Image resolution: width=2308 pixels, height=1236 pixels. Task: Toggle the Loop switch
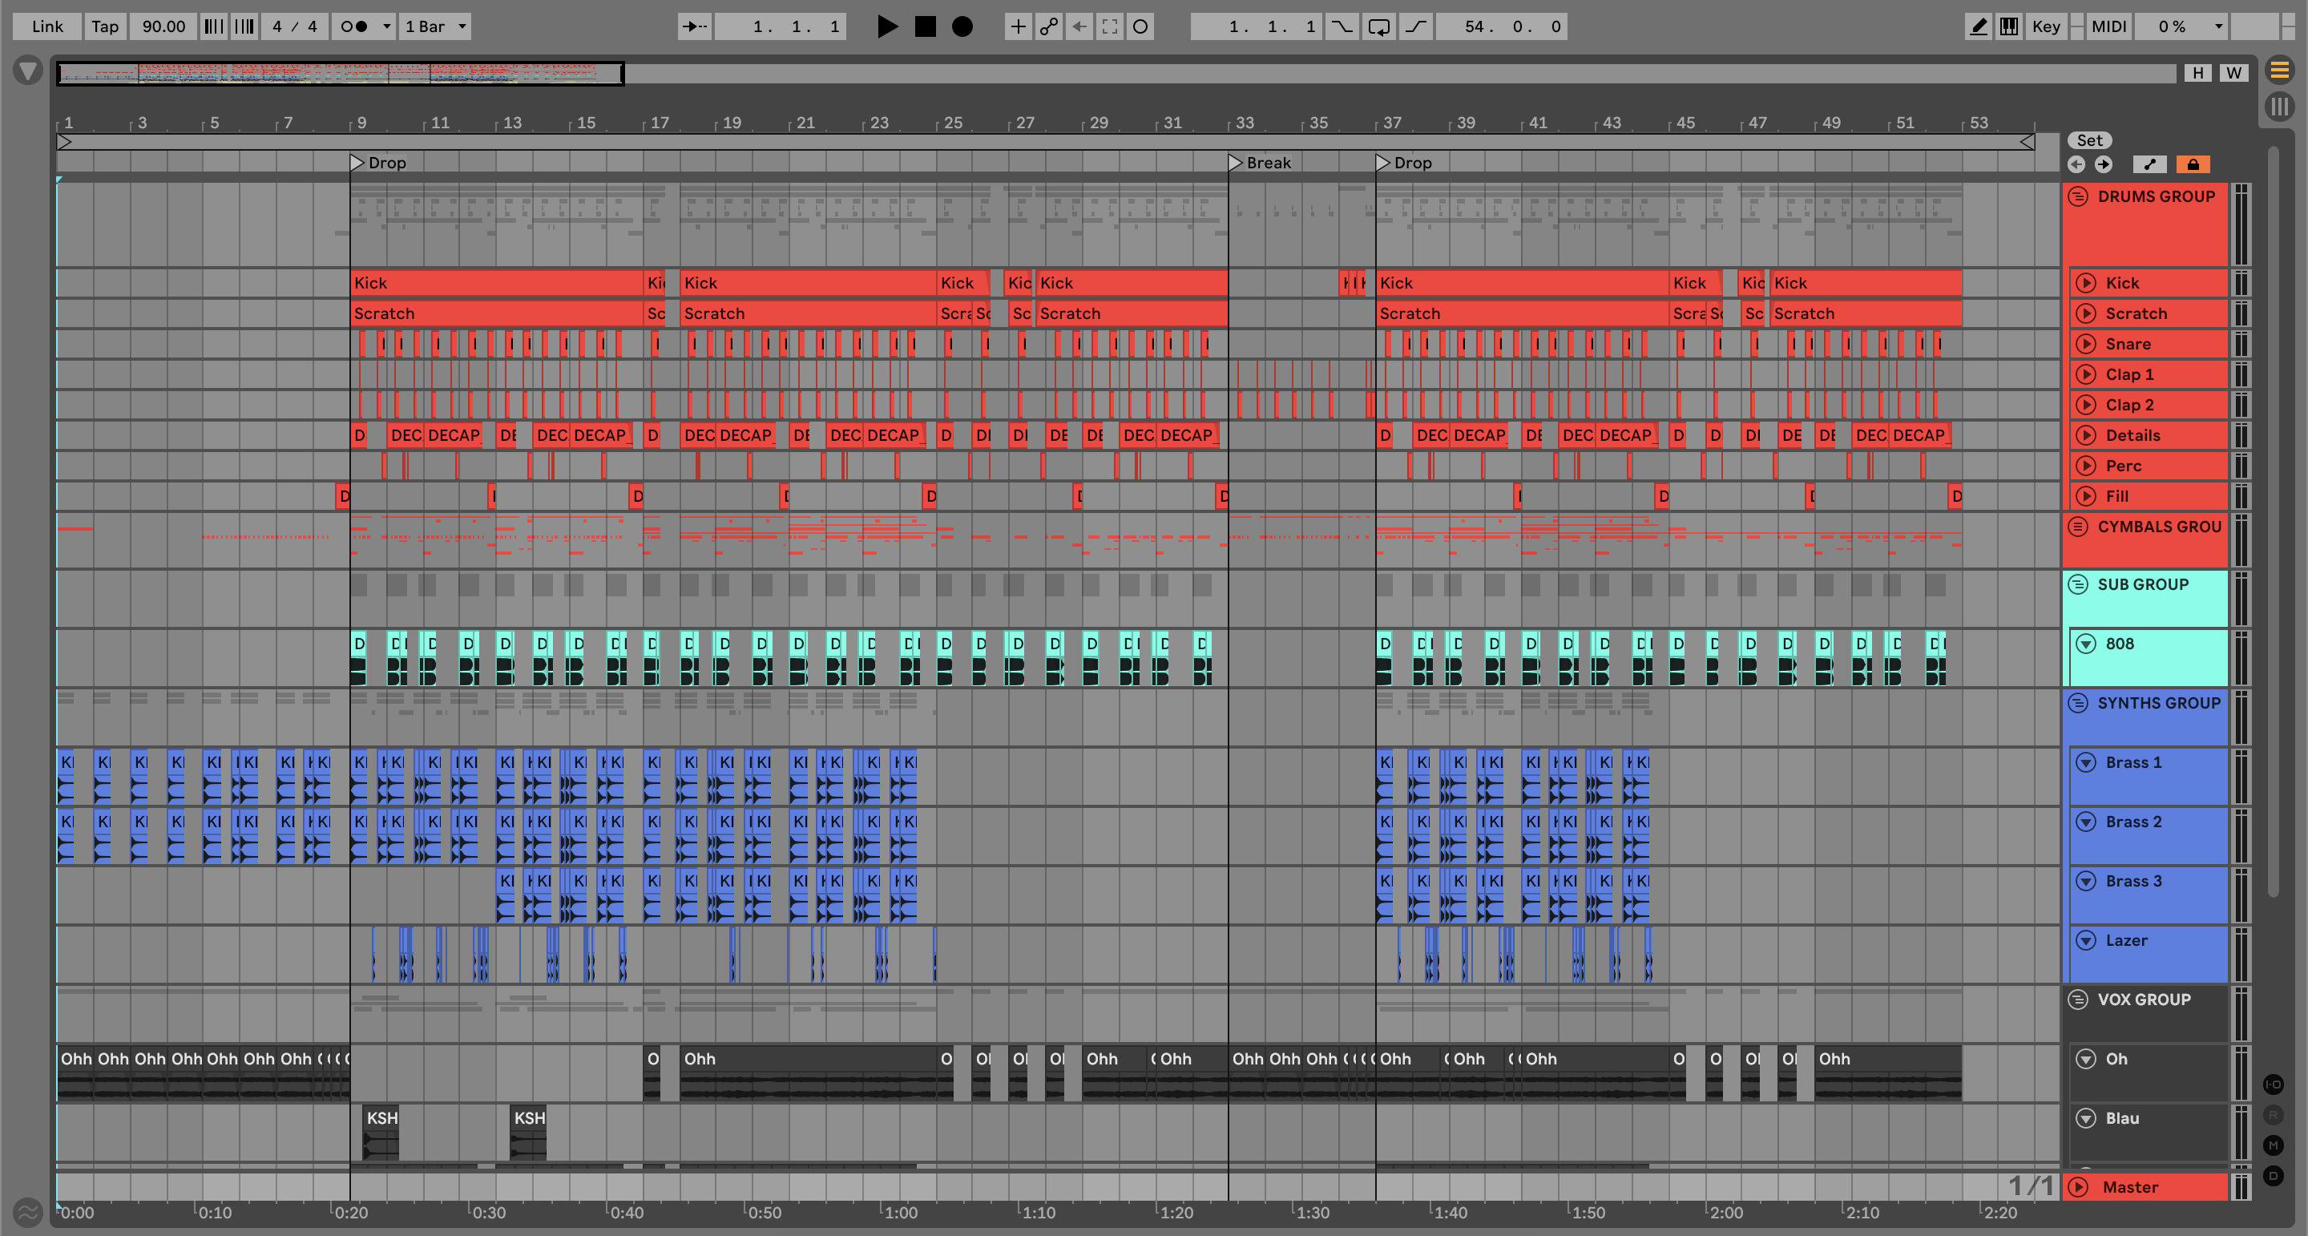1379,27
